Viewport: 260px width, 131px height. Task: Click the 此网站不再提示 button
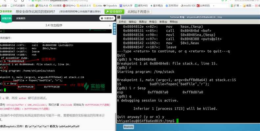139,12
